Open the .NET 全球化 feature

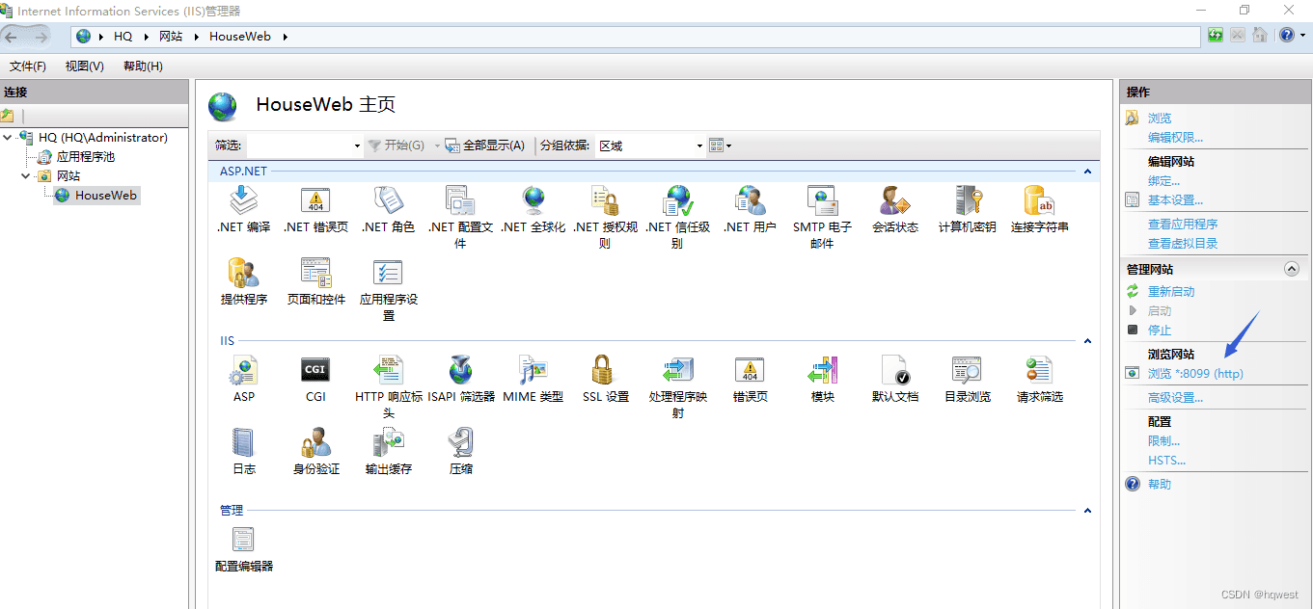[533, 210]
